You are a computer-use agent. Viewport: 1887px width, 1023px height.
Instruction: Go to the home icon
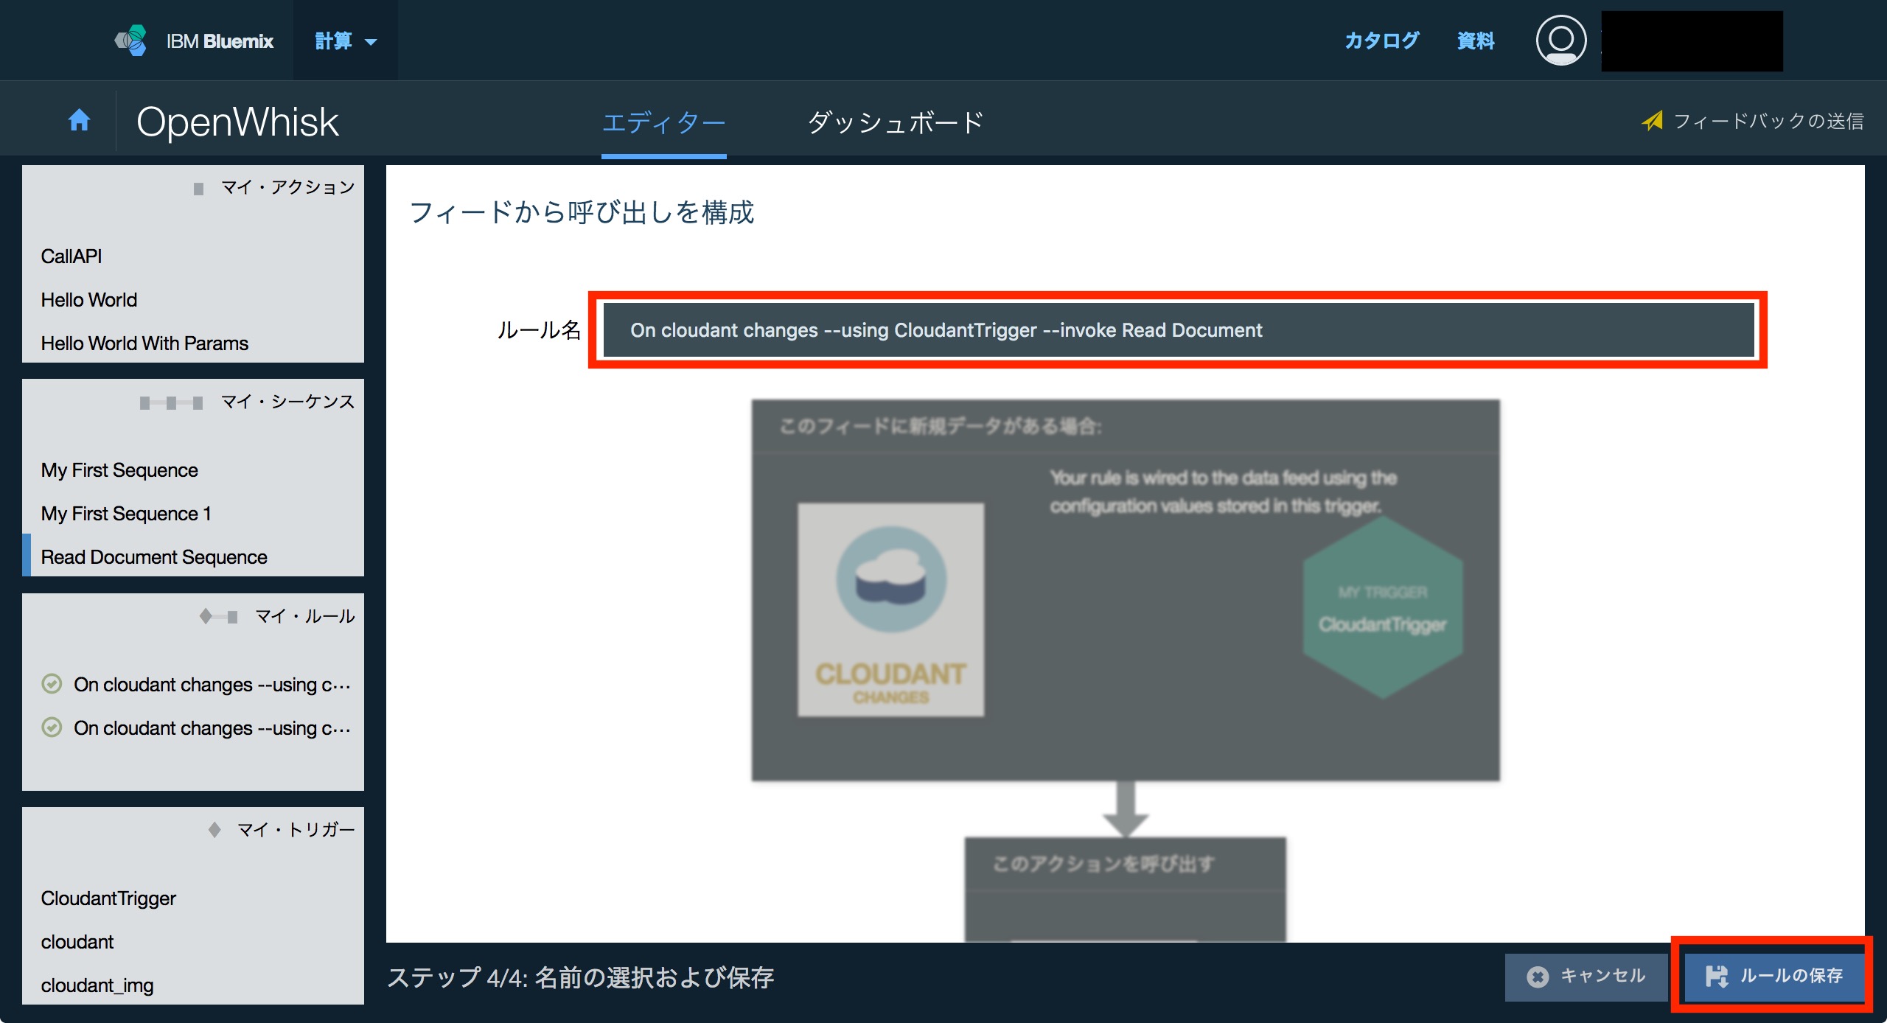coord(80,119)
